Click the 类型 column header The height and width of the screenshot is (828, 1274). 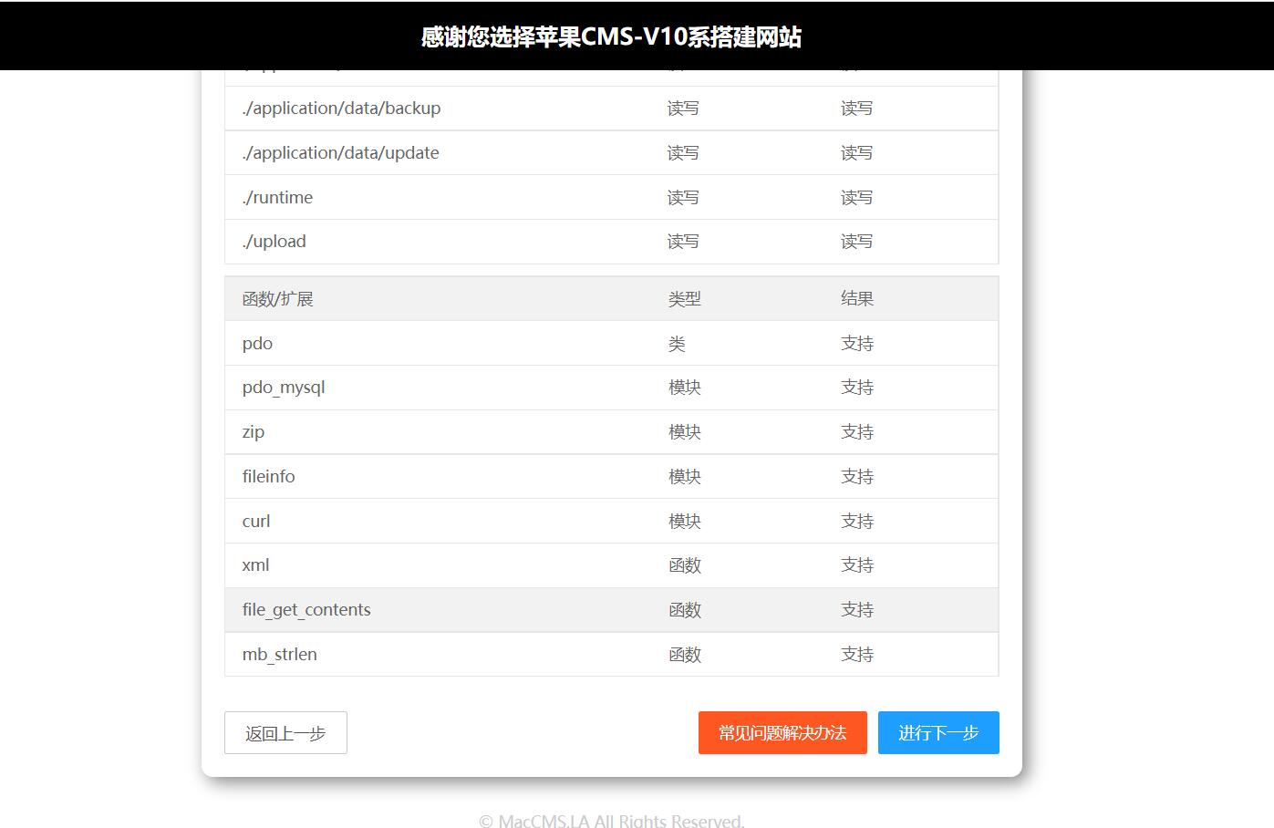coord(684,298)
